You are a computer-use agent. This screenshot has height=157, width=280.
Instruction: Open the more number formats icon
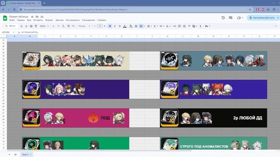[73, 26]
